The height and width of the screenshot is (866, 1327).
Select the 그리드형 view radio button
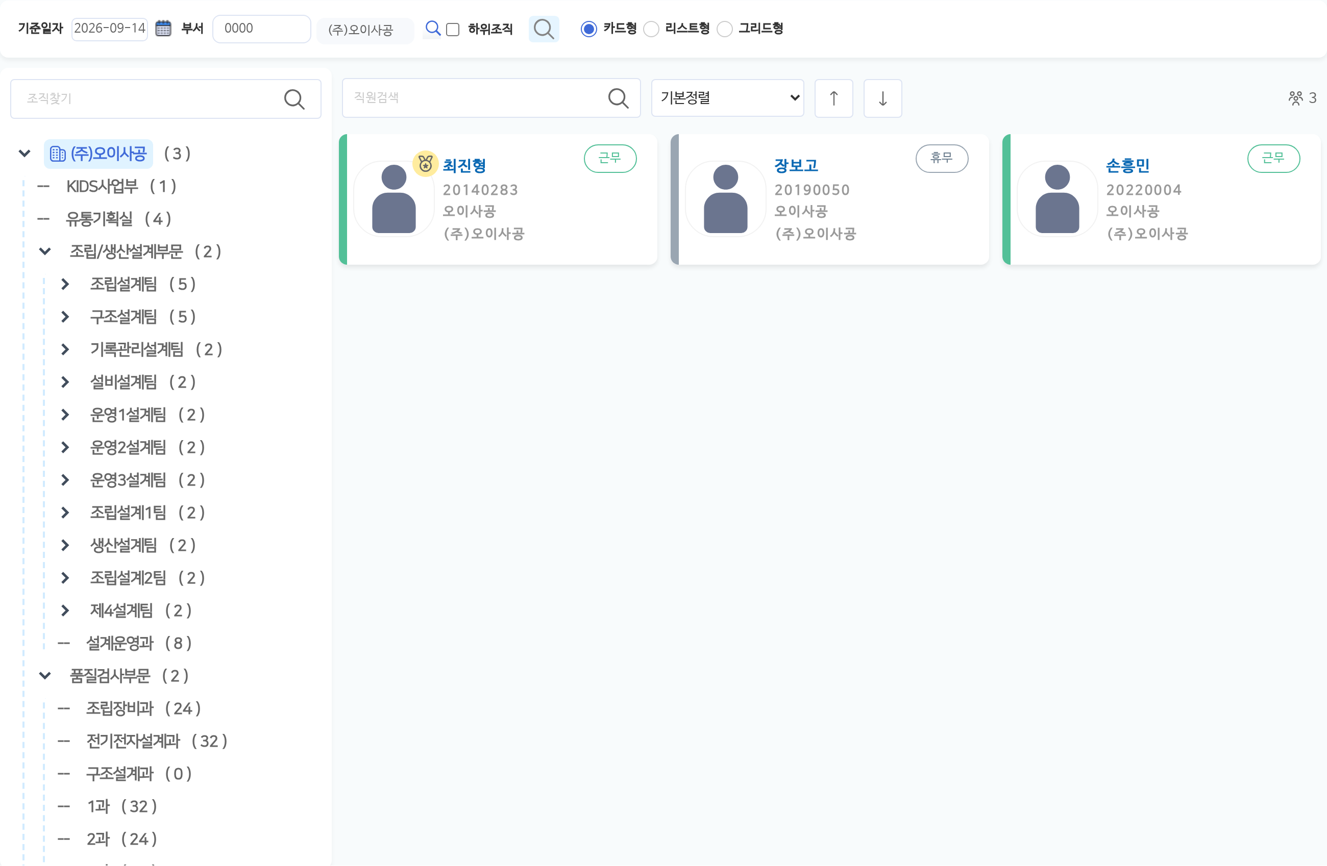724,29
